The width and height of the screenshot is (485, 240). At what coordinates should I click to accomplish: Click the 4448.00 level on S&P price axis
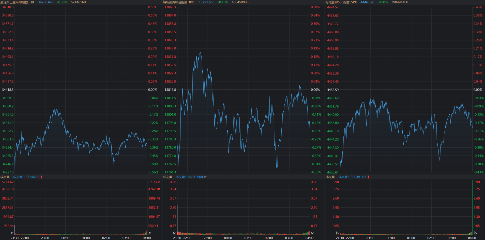click(x=333, y=123)
